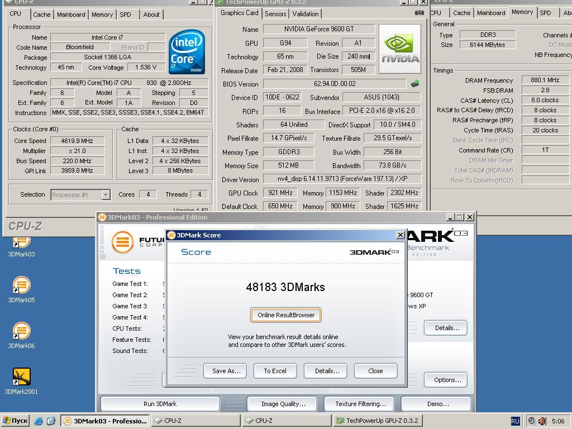Click the Futuremark orange logo in 3DMark03
Viewport: 572px width, 429px height.
[122, 242]
